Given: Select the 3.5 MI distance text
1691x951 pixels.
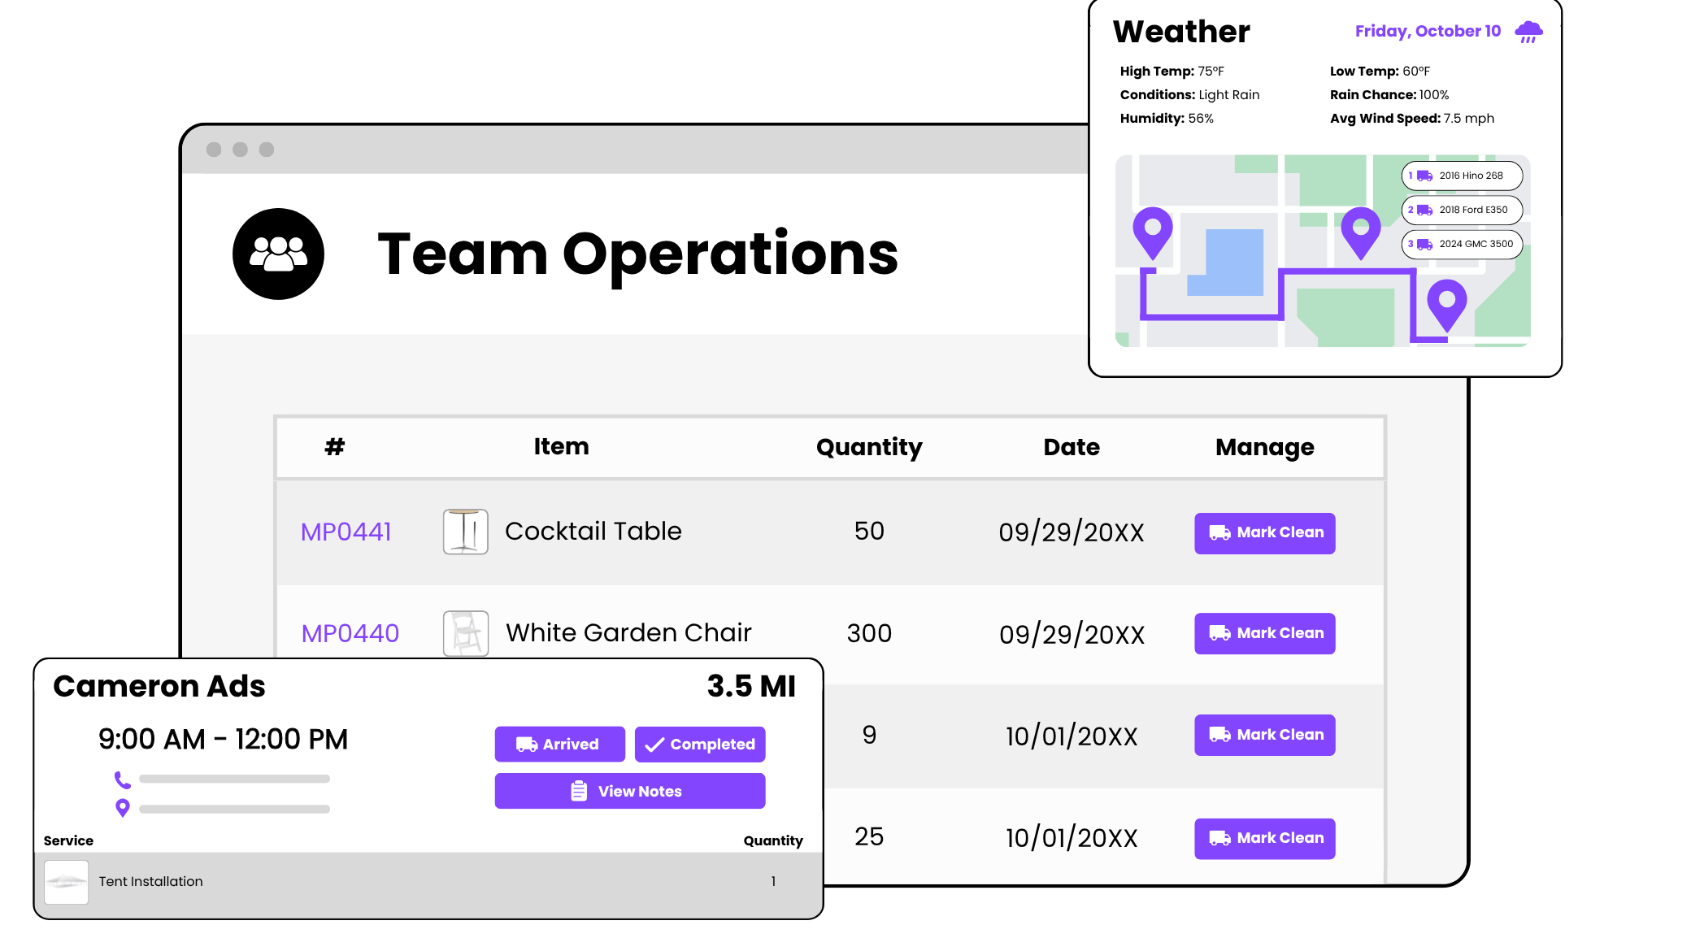Looking at the screenshot, I should pyautogui.click(x=751, y=686).
